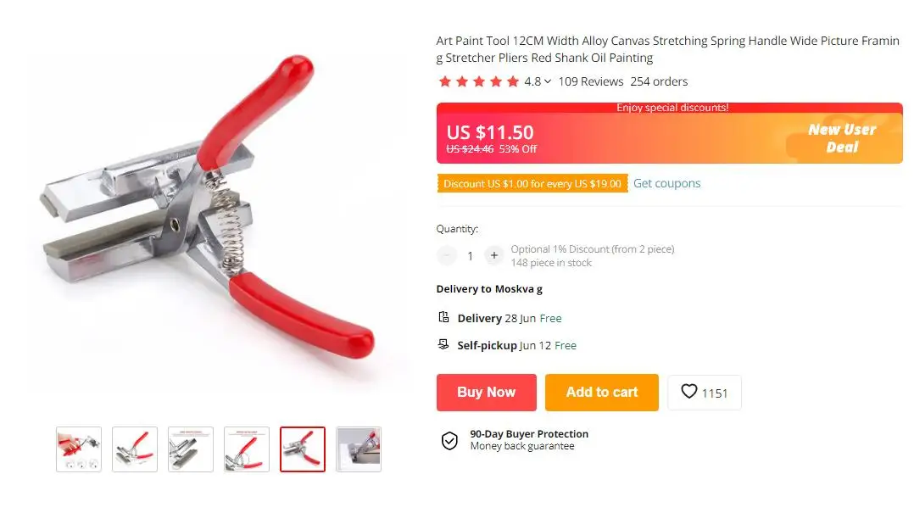The height and width of the screenshot is (513, 914).
Task: Select the last product thumbnail
Action: coord(359,449)
